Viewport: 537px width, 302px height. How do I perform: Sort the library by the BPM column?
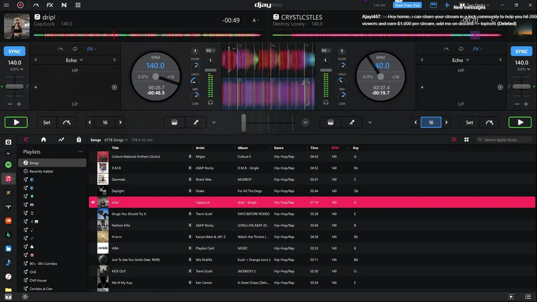click(x=335, y=148)
